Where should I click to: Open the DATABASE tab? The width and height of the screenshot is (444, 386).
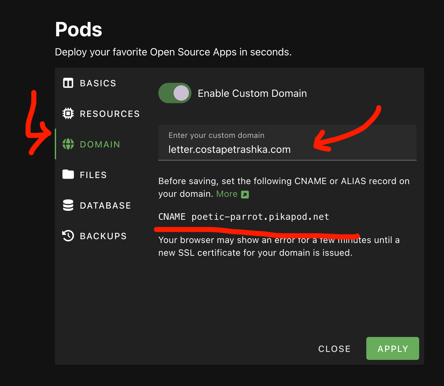(105, 206)
